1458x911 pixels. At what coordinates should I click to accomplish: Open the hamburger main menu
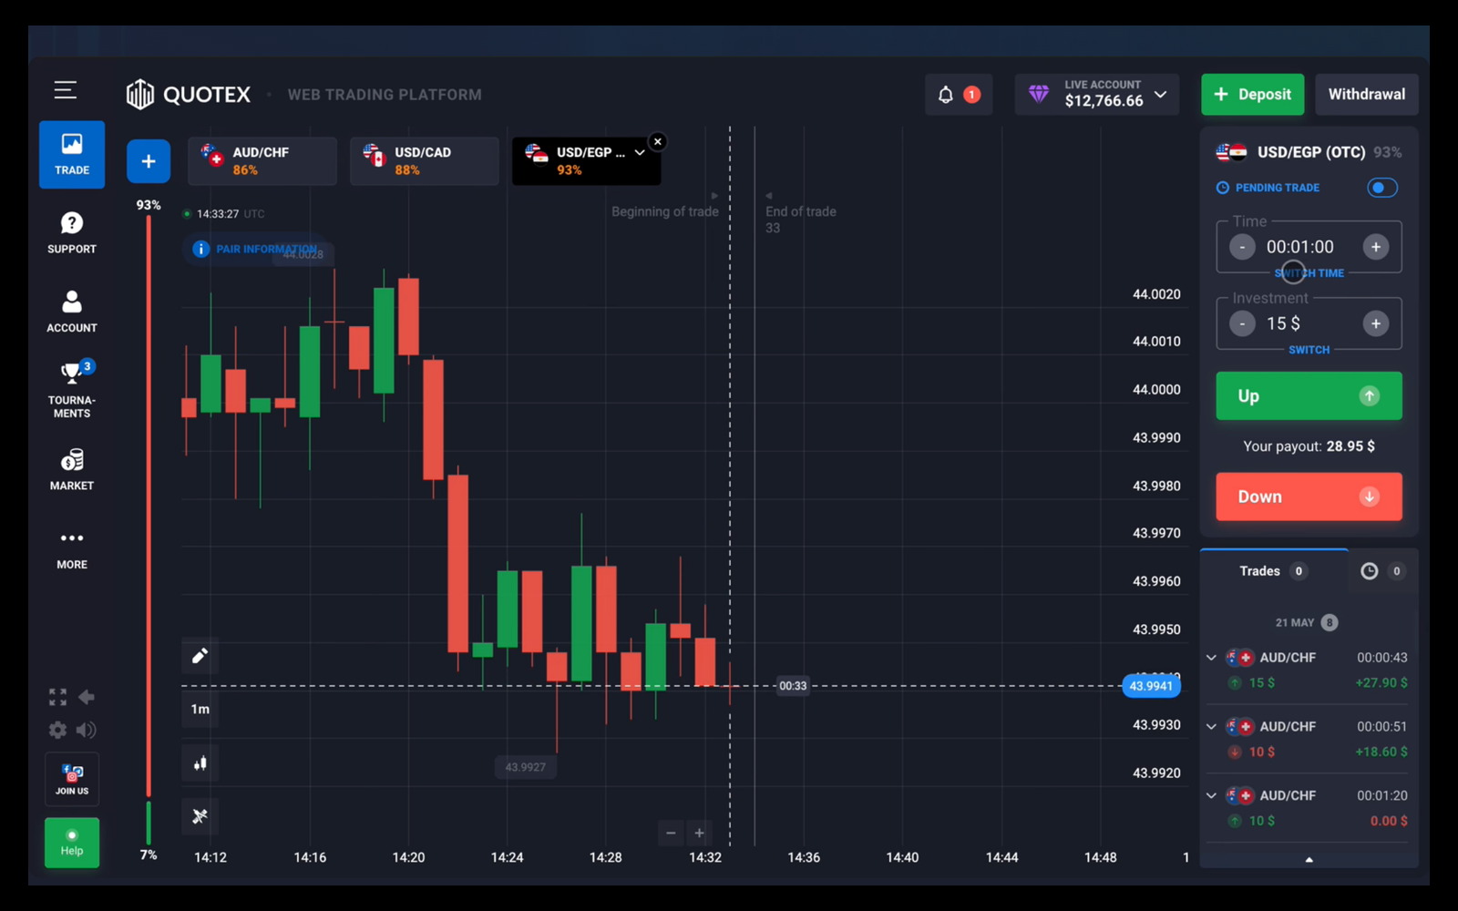pyautogui.click(x=65, y=90)
